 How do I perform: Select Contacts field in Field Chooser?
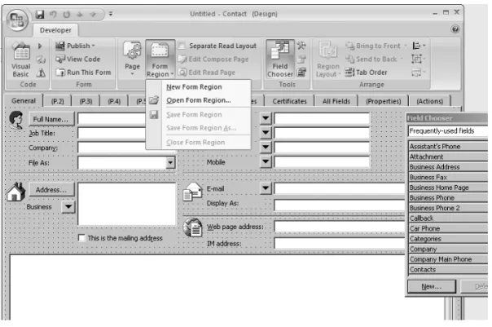(x=448, y=270)
